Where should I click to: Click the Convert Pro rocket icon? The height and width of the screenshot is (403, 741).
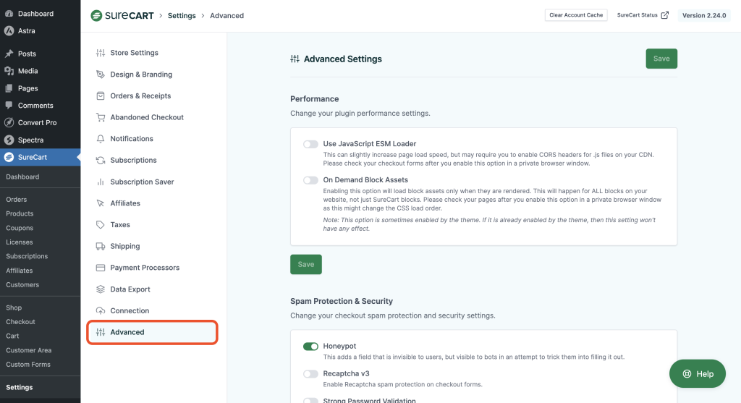(x=9, y=122)
